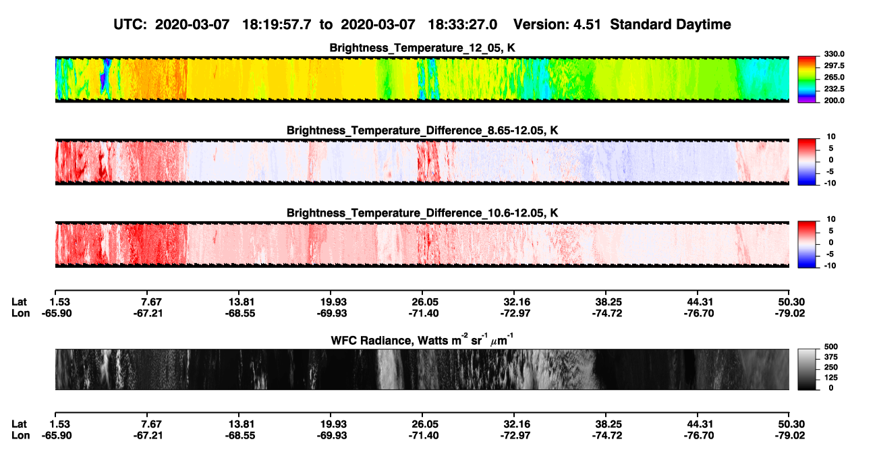Click the WFC Radiance grayscale colorbar

808,369
